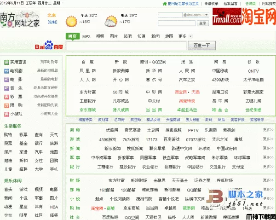Click the email username field

[170, 15]
